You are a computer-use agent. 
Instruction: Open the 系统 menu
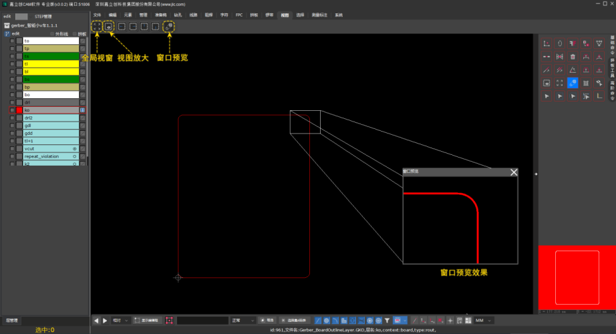coord(339,15)
